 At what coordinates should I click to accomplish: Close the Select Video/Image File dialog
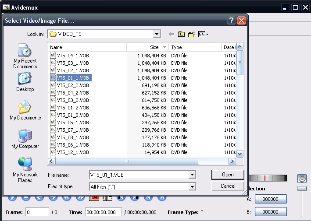[241, 21]
